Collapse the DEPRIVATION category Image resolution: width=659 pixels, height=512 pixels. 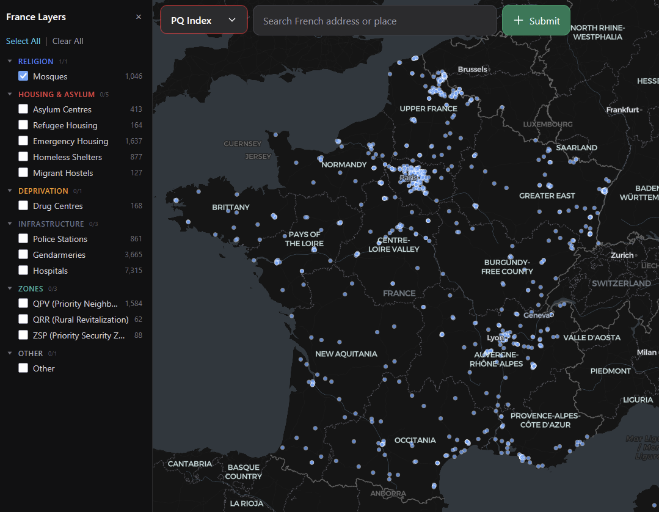(10, 191)
